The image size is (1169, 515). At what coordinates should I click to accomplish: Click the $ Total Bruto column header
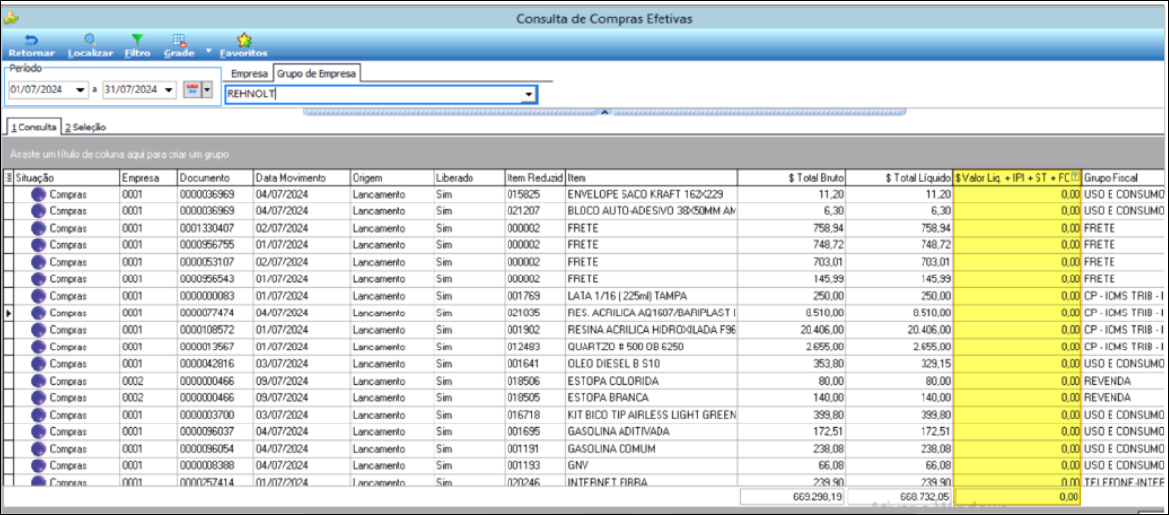[792, 178]
